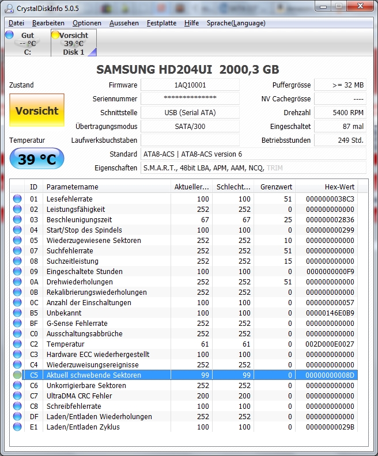
Task: Click status orb of Wiederzuweisungsereignisse row
Action: pos(17,364)
